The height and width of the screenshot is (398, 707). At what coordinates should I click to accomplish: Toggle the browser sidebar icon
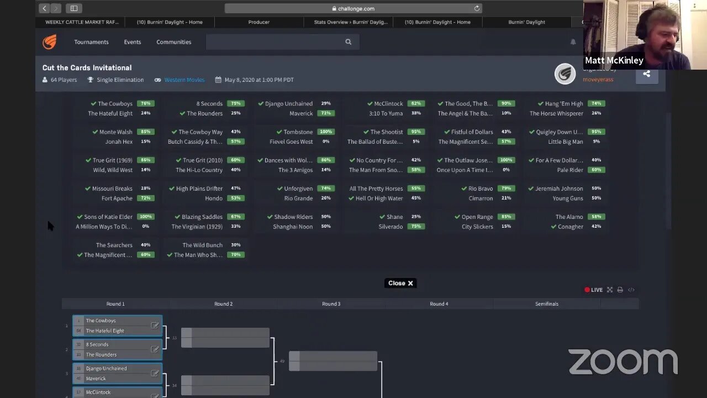coord(74,8)
